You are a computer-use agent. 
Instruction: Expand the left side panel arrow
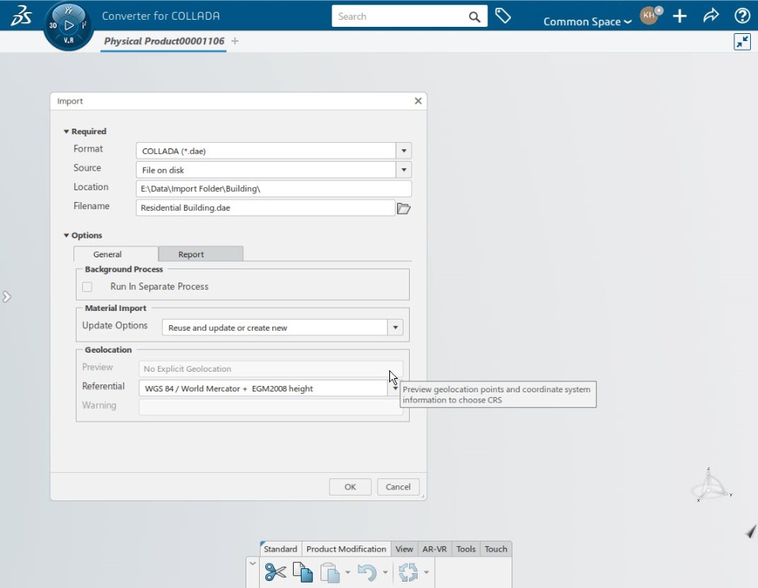[x=6, y=297]
